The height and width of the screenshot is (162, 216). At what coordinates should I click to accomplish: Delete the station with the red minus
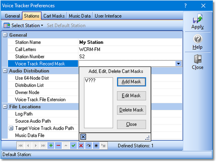pos(58,146)
